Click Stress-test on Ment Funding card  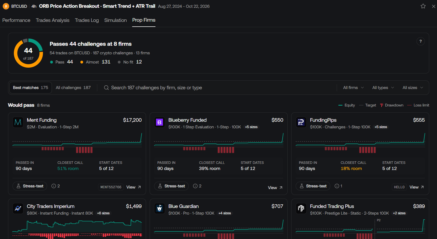tap(30, 186)
